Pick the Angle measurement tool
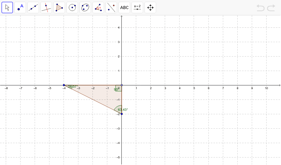281x165 pixels. coord(98,7)
